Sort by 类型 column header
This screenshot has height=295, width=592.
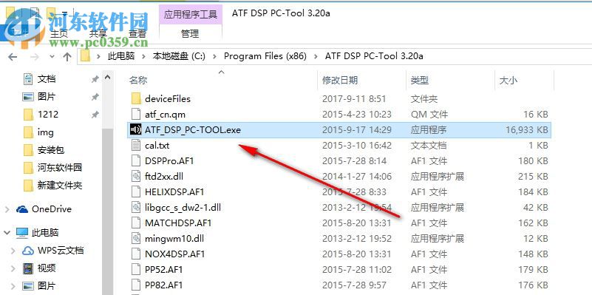click(x=420, y=81)
